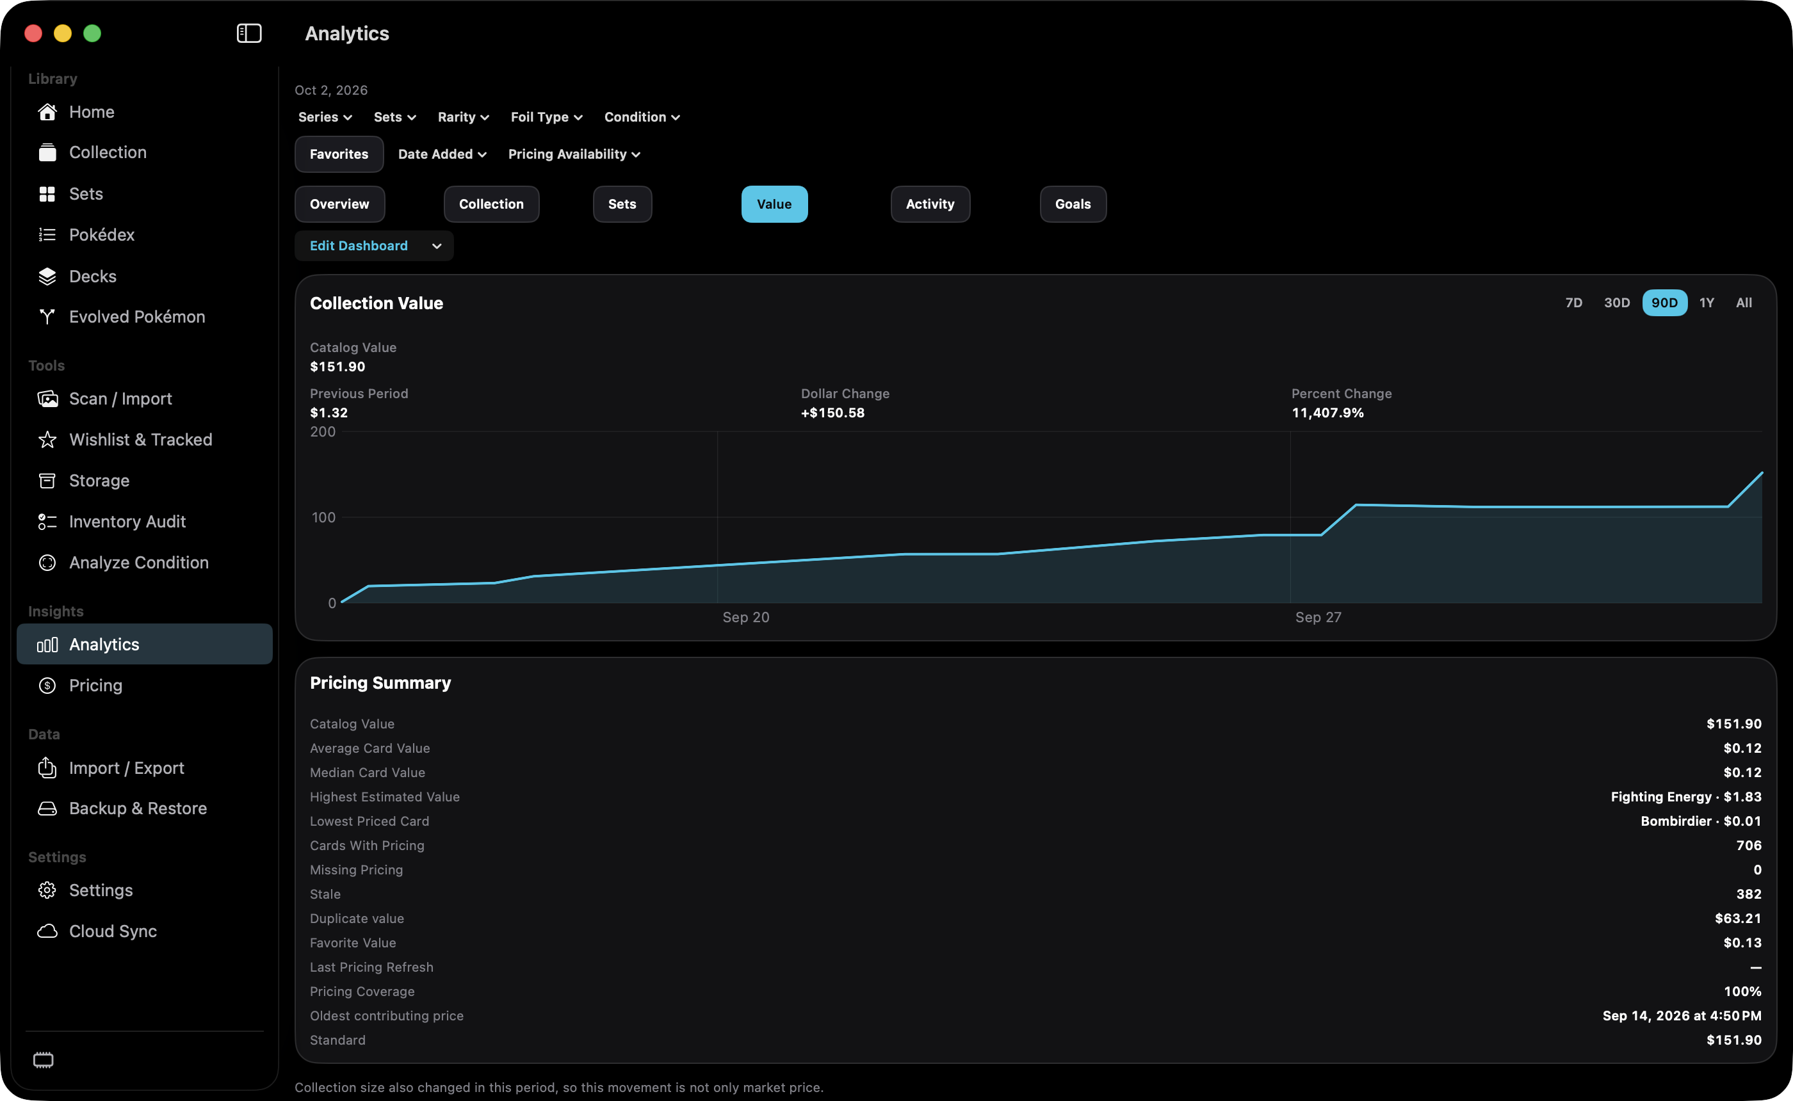Image resolution: width=1793 pixels, height=1101 pixels.
Task: Open the Rarity filter dropdown
Action: pyautogui.click(x=463, y=117)
